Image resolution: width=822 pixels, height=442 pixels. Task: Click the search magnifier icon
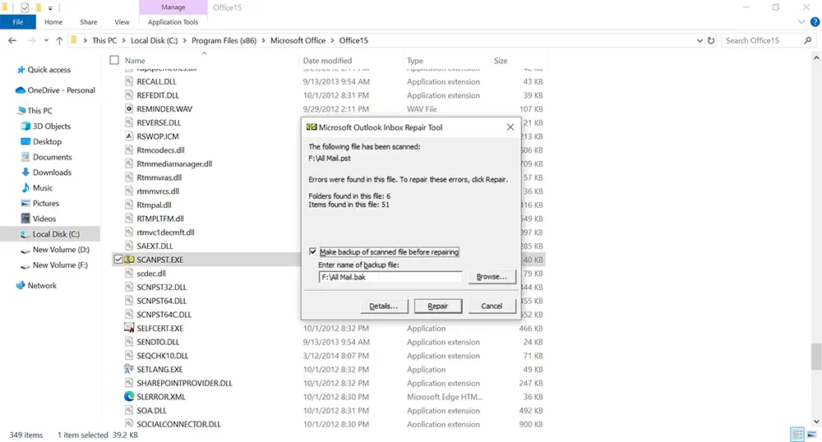808,40
